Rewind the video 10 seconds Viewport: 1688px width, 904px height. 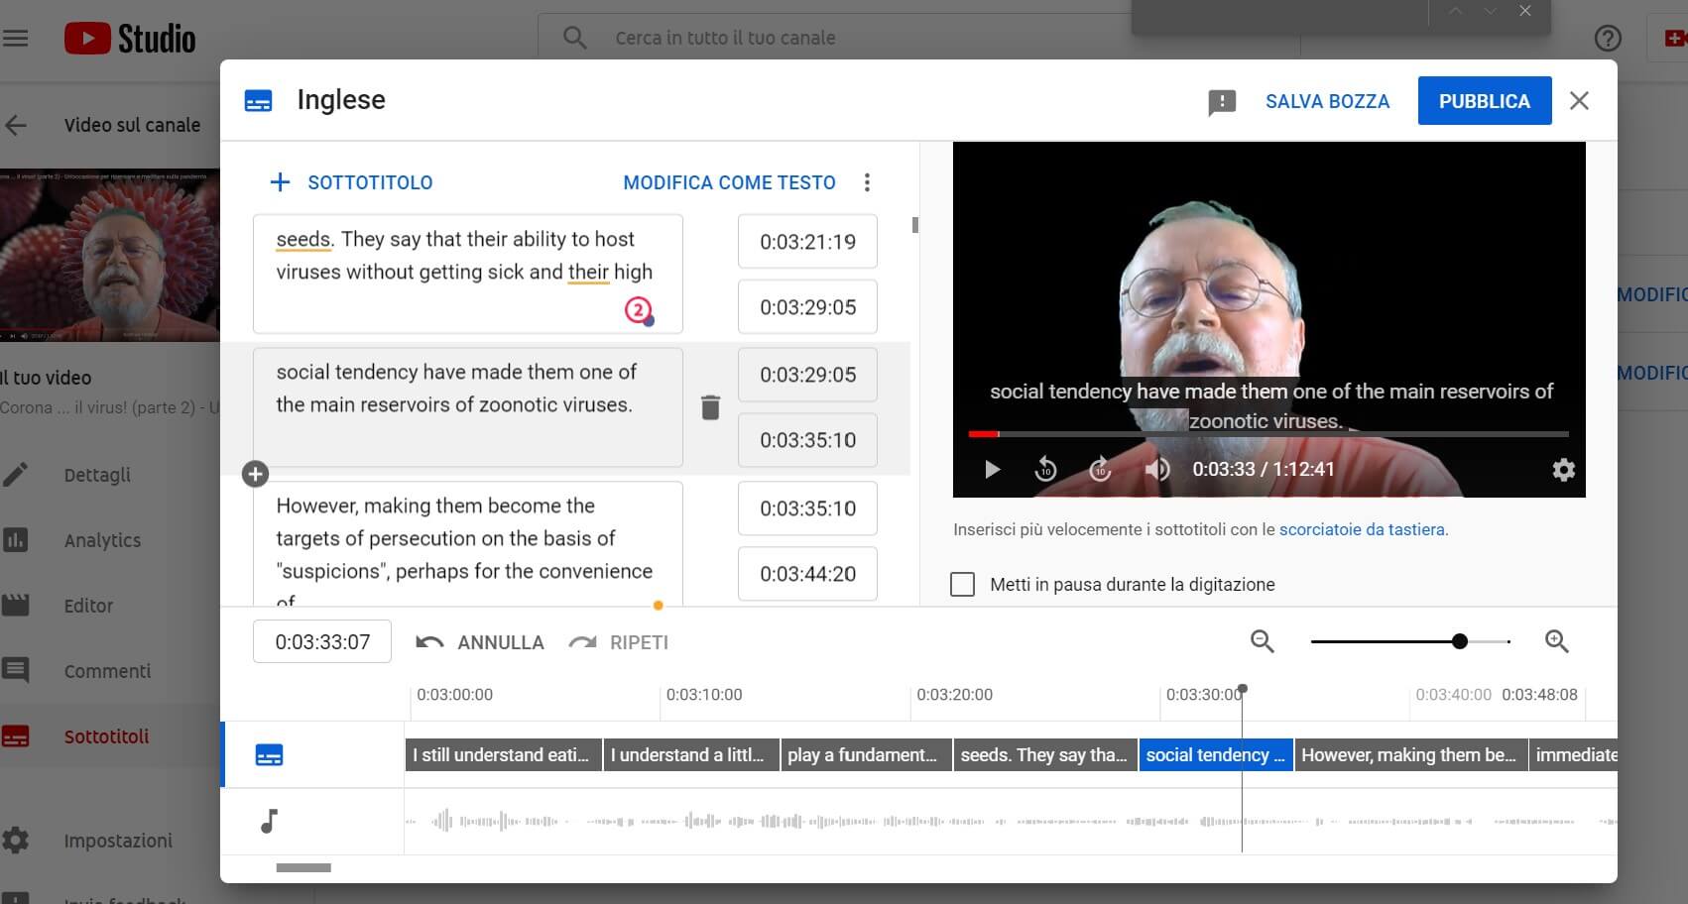1045,470
